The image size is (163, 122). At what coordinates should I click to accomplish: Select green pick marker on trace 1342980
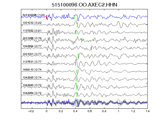pos(77,87)
